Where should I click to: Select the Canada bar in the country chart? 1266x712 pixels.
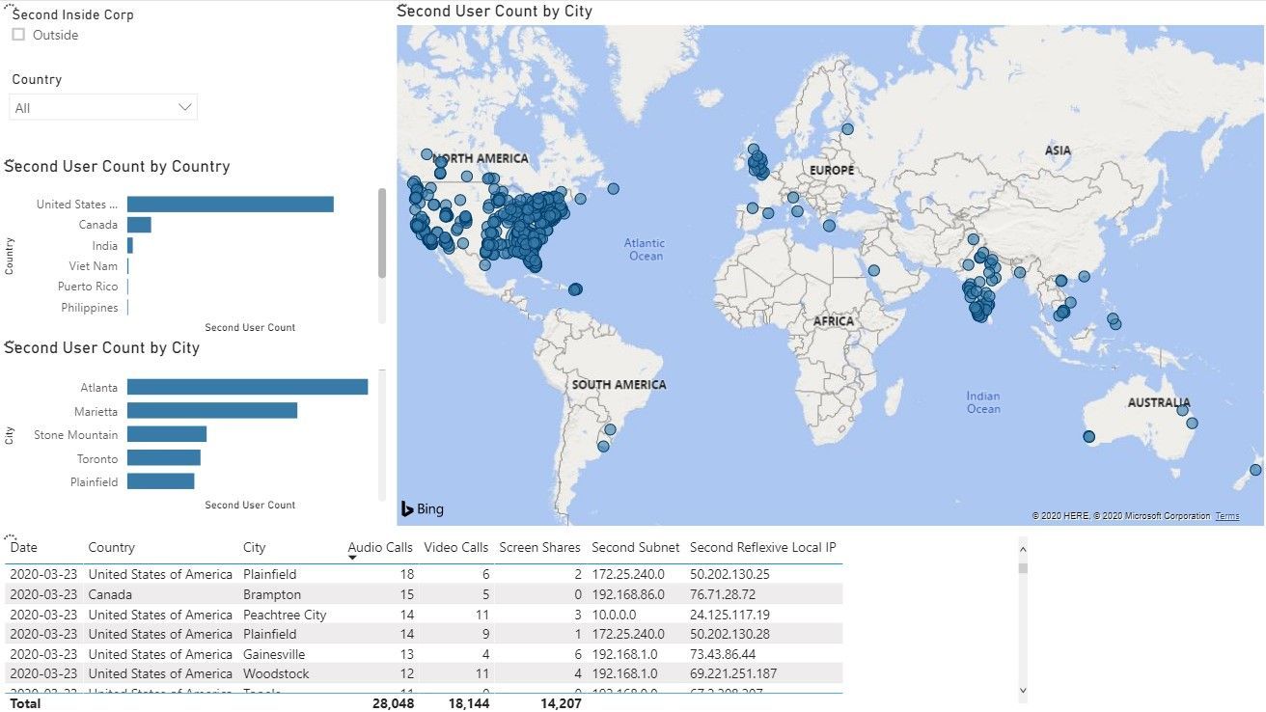[140, 224]
